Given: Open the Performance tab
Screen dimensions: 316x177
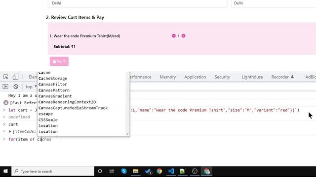Looking at the screenshot, I should [141, 77].
